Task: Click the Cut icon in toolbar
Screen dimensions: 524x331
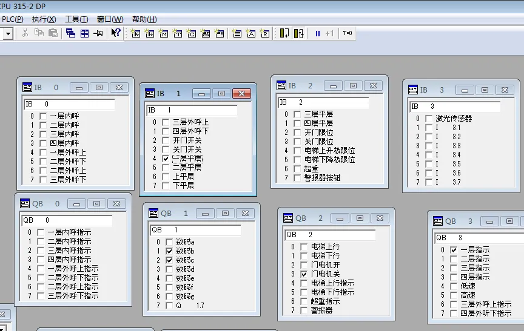Action: pyautogui.click(x=25, y=33)
